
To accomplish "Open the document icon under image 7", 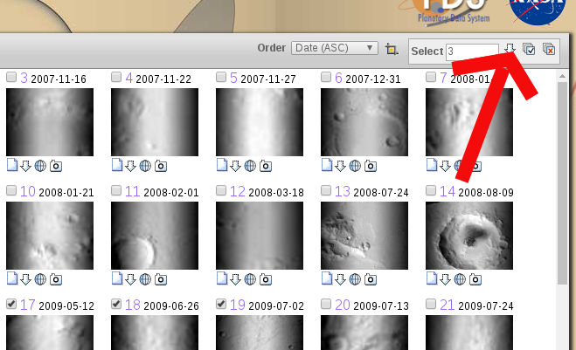I will [x=432, y=165].
